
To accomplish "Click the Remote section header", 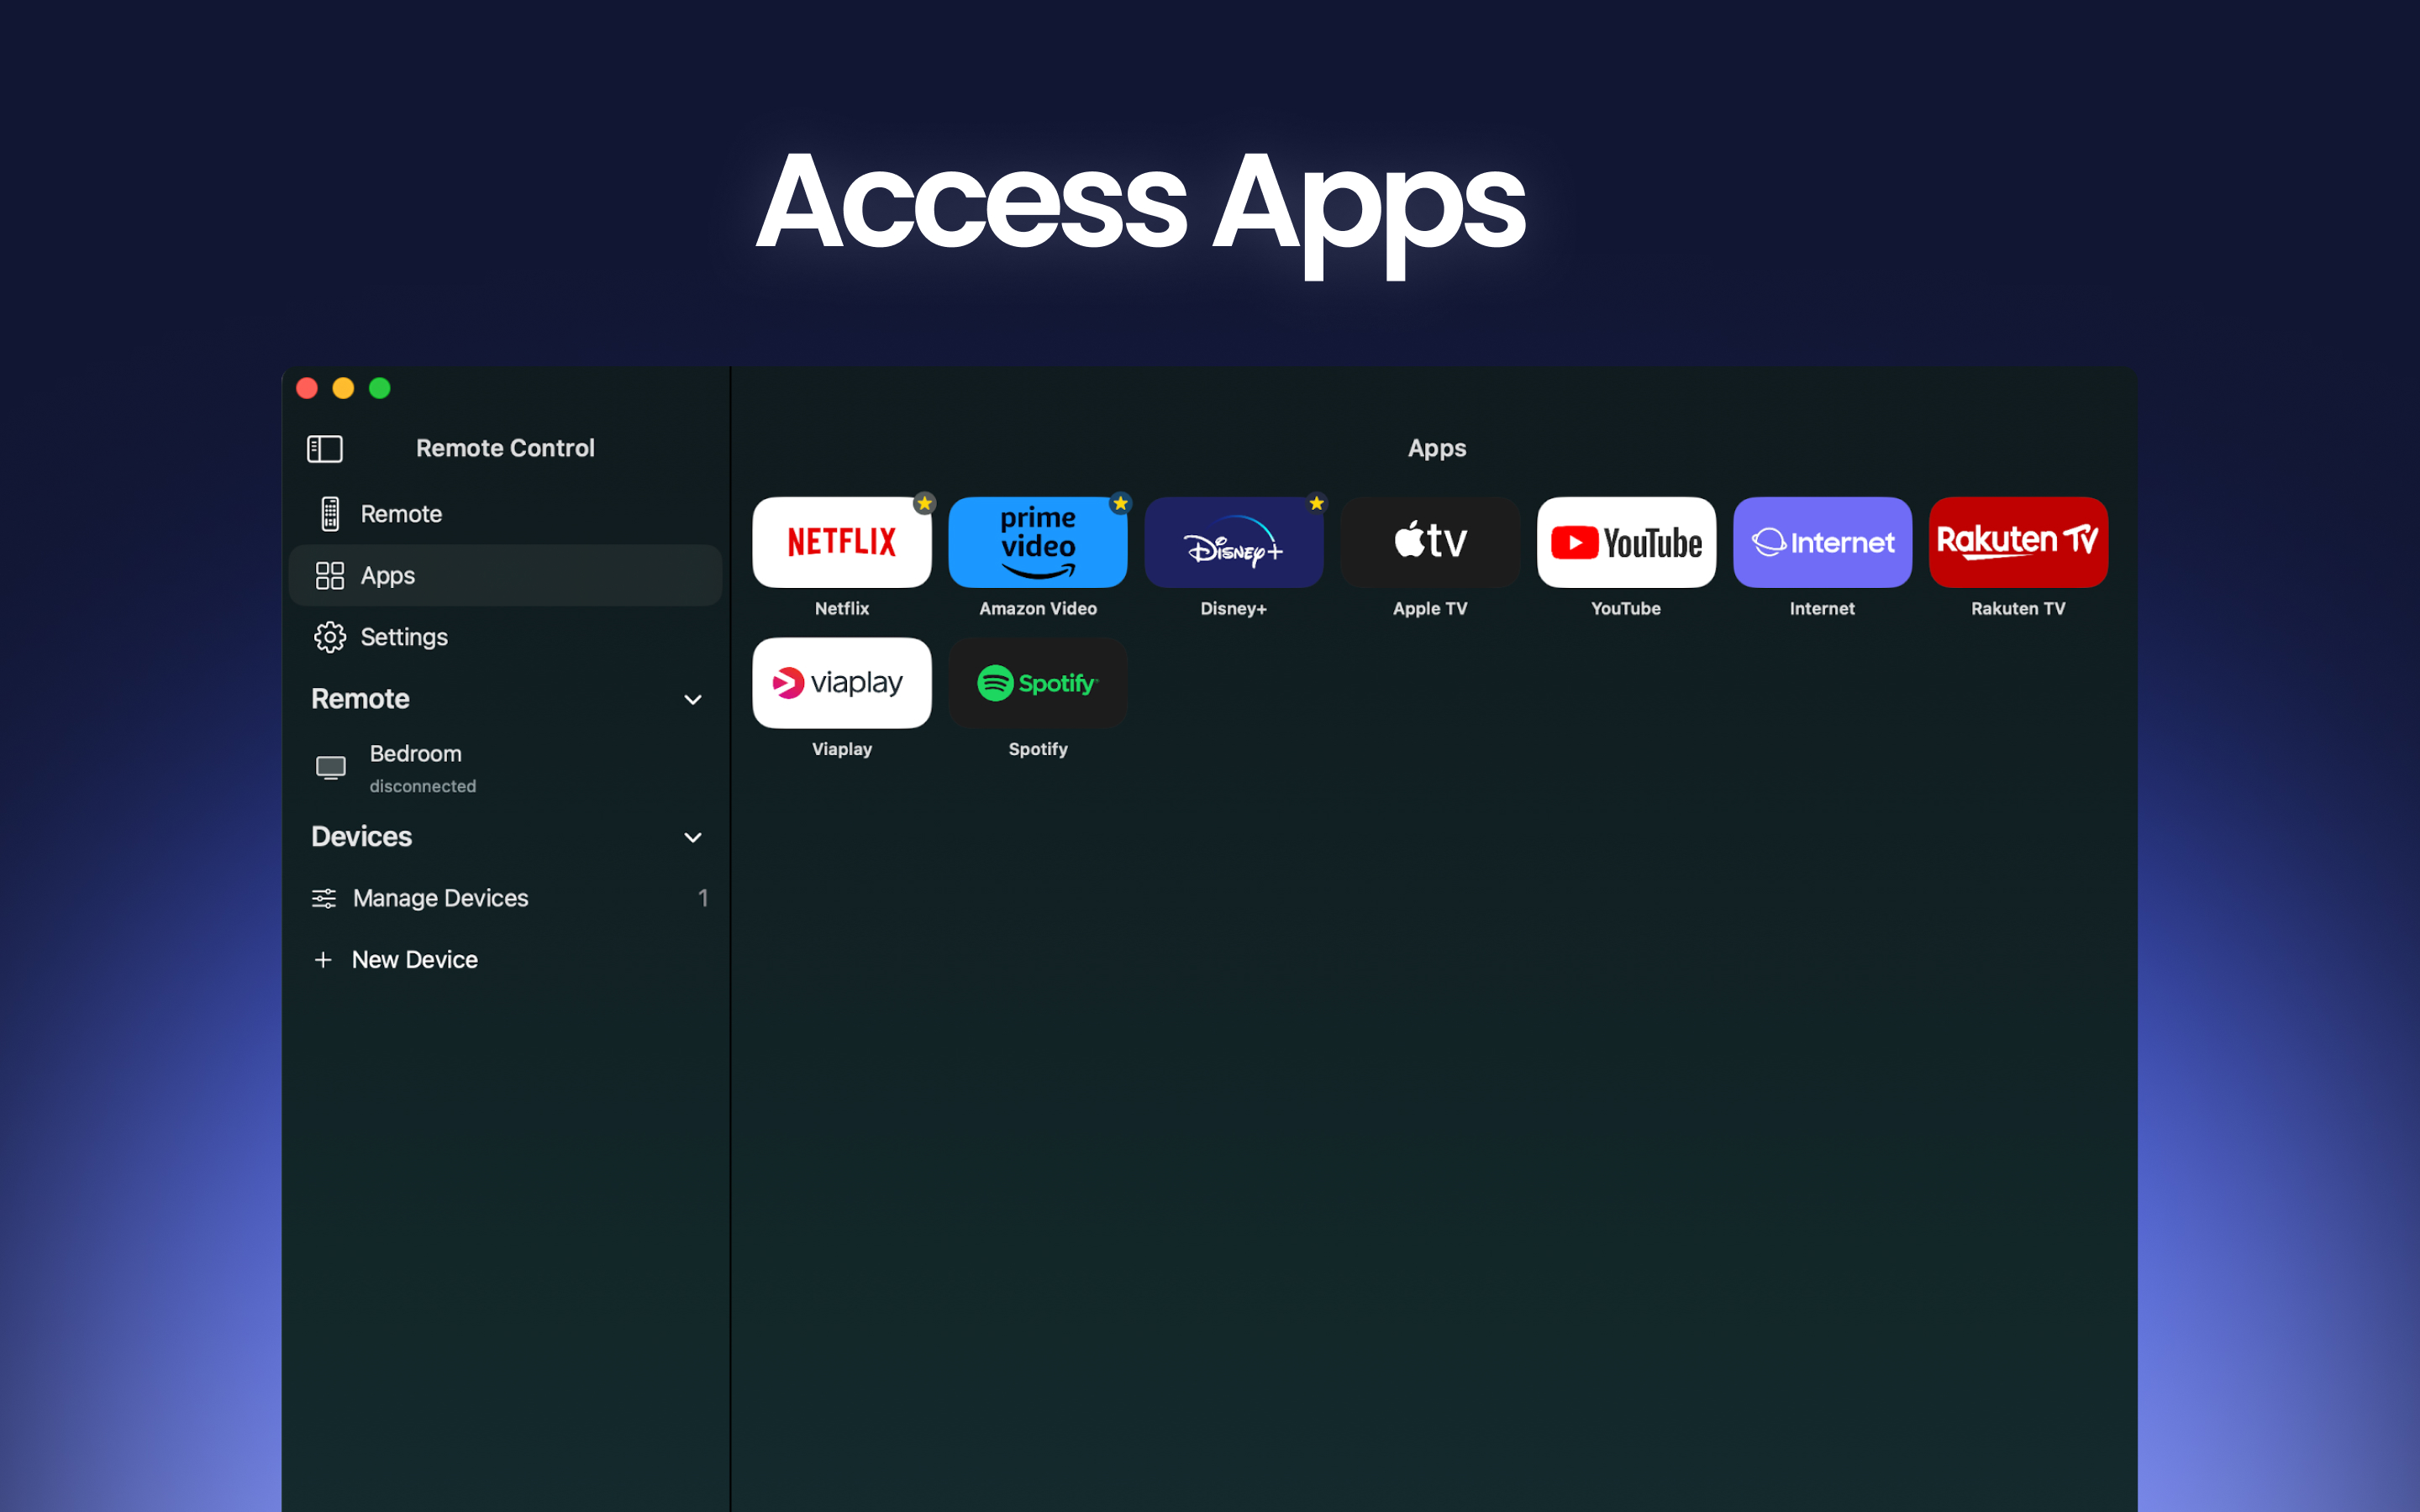I will click(360, 699).
